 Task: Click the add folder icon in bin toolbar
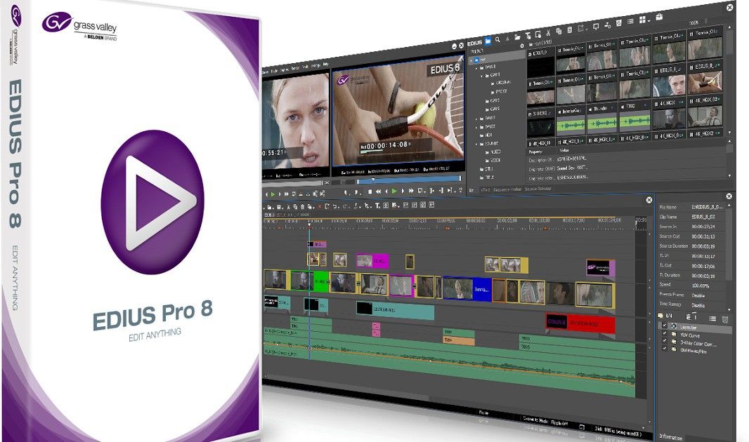coord(517,37)
